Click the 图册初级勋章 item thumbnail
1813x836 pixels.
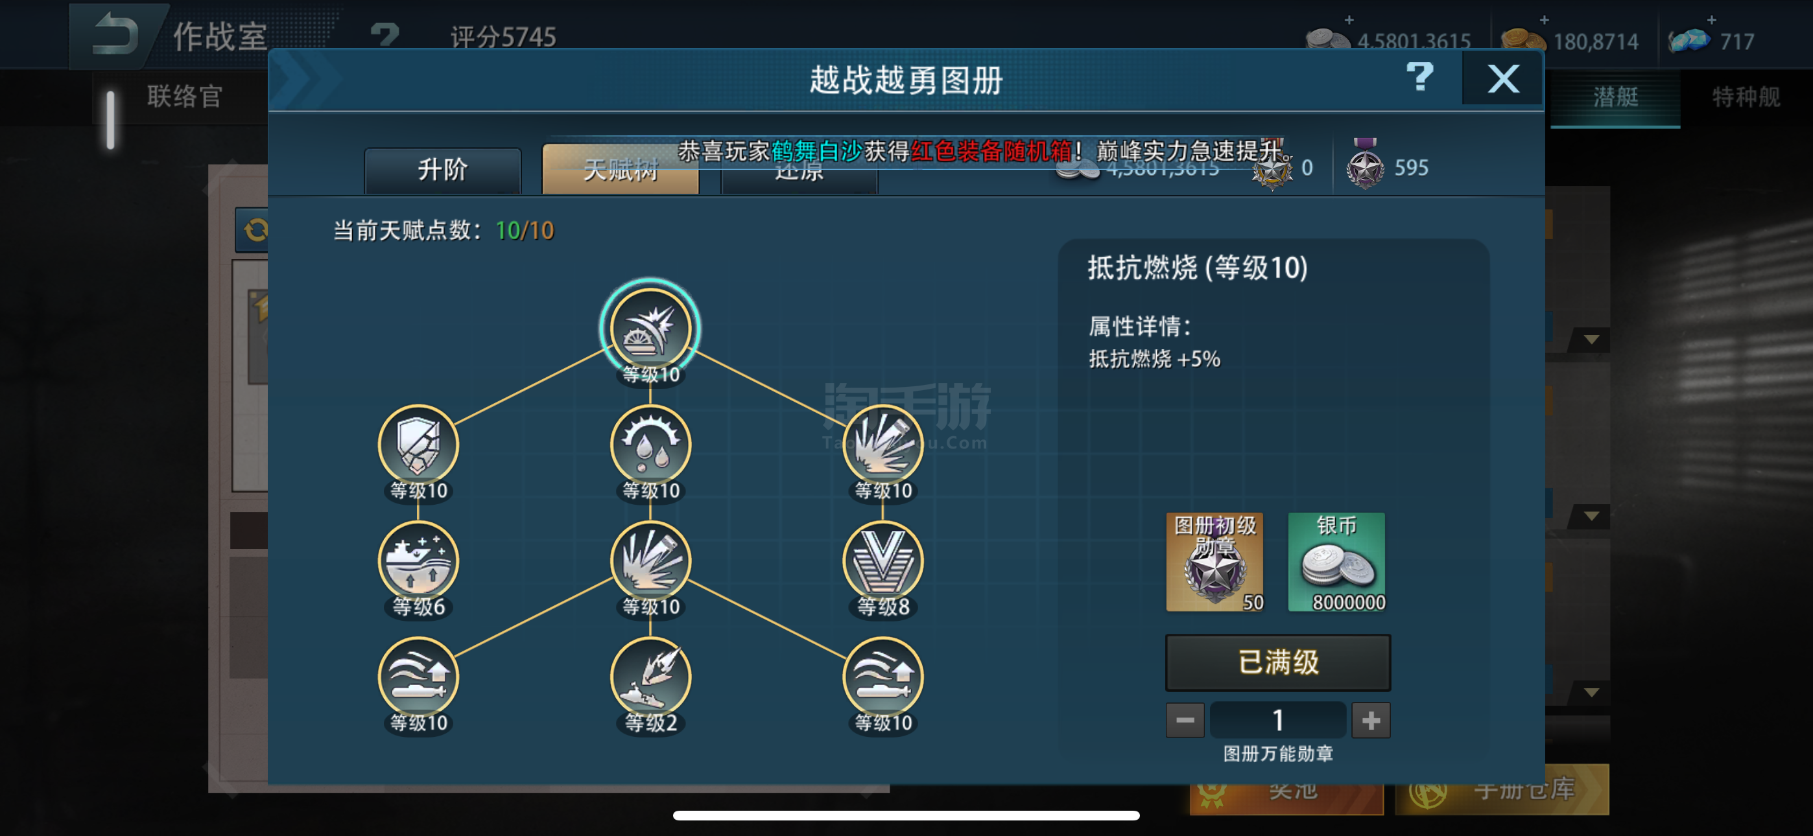pos(1214,562)
